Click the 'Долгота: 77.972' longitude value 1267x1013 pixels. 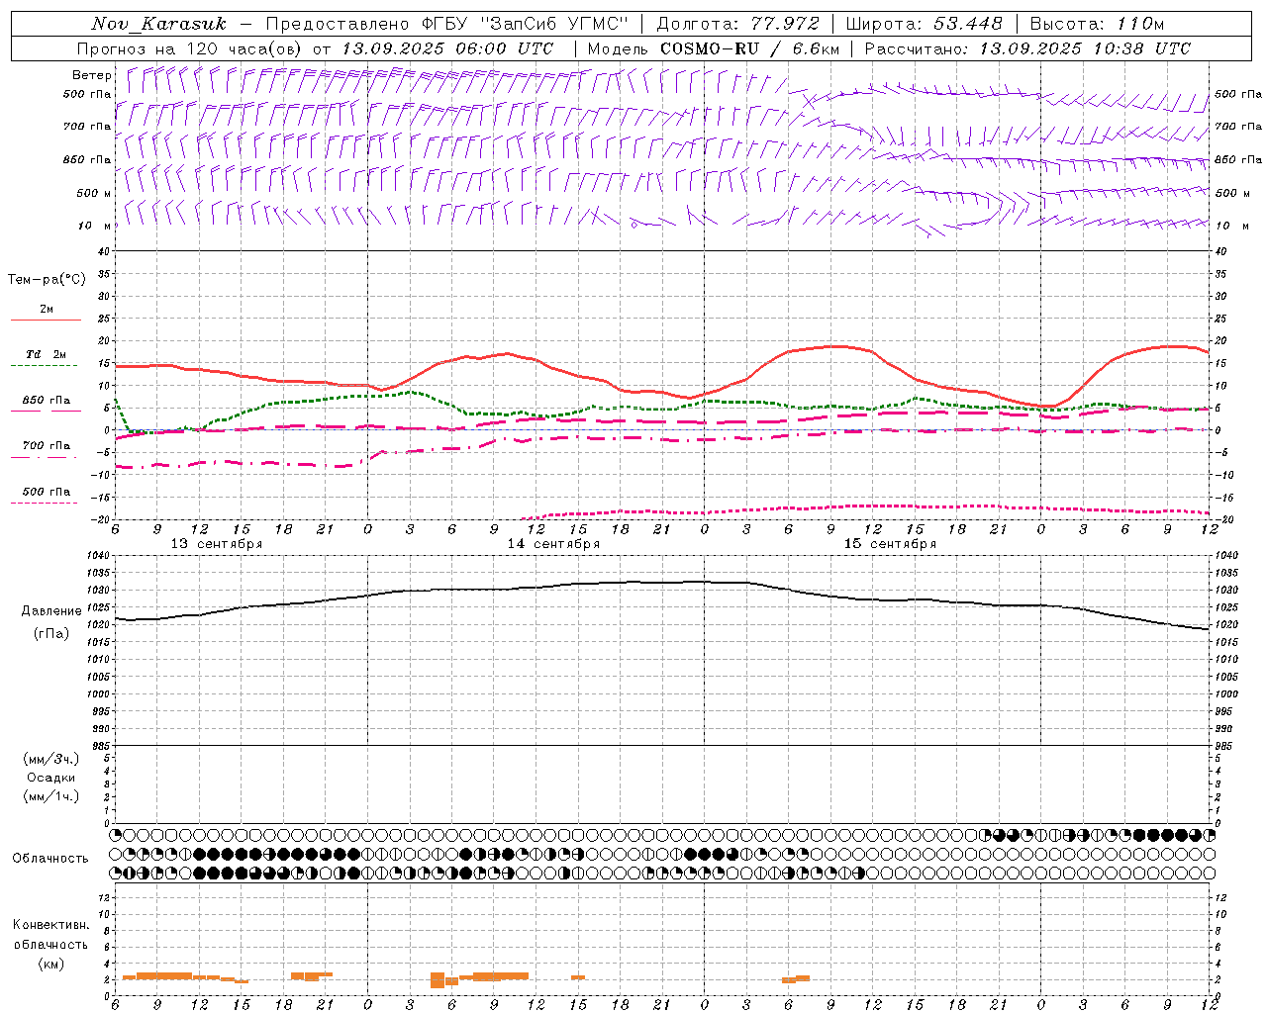coord(737,24)
